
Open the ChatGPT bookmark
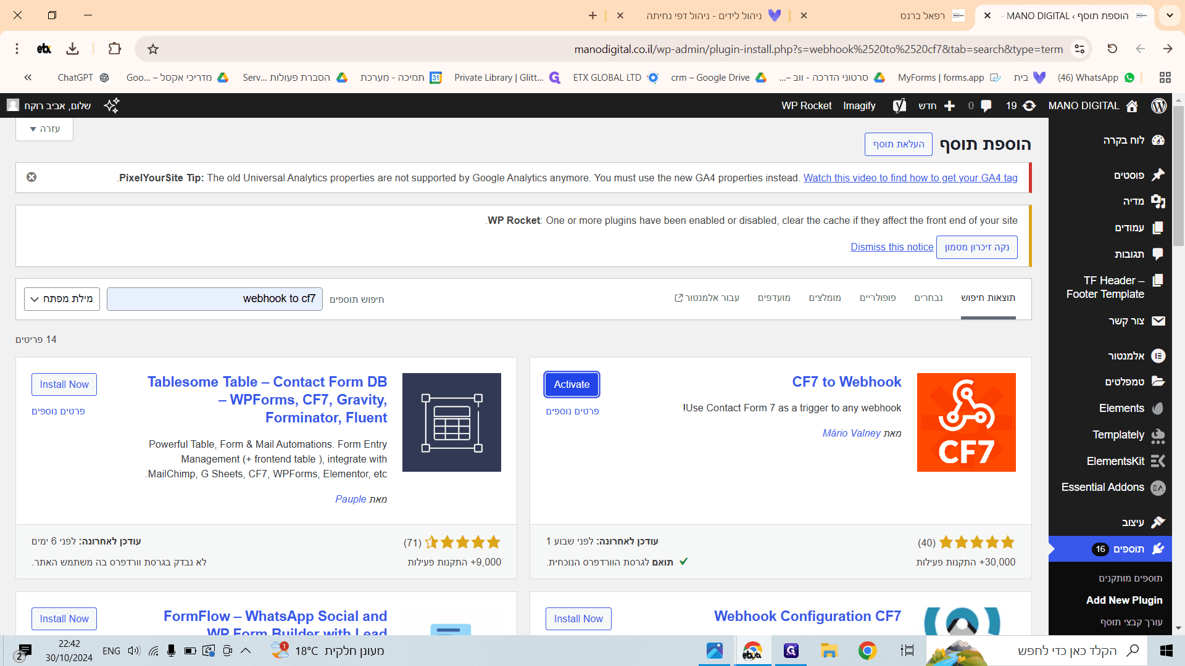tap(83, 78)
